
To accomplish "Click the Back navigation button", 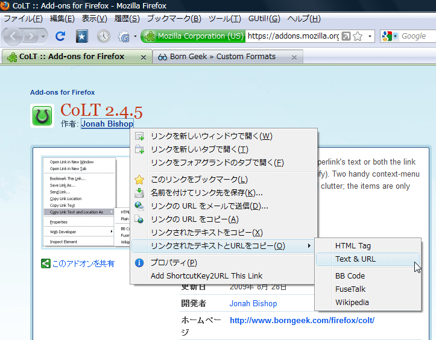I will pyautogui.click(x=13, y=36).
